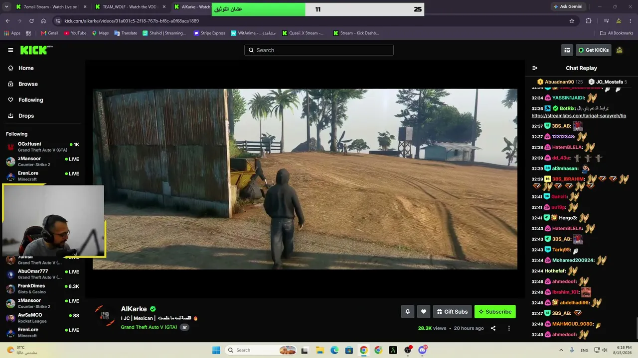The height and width of the screenshot is (358, 638).
Task: Show hidden system tray icons
Action: (561, 350)
